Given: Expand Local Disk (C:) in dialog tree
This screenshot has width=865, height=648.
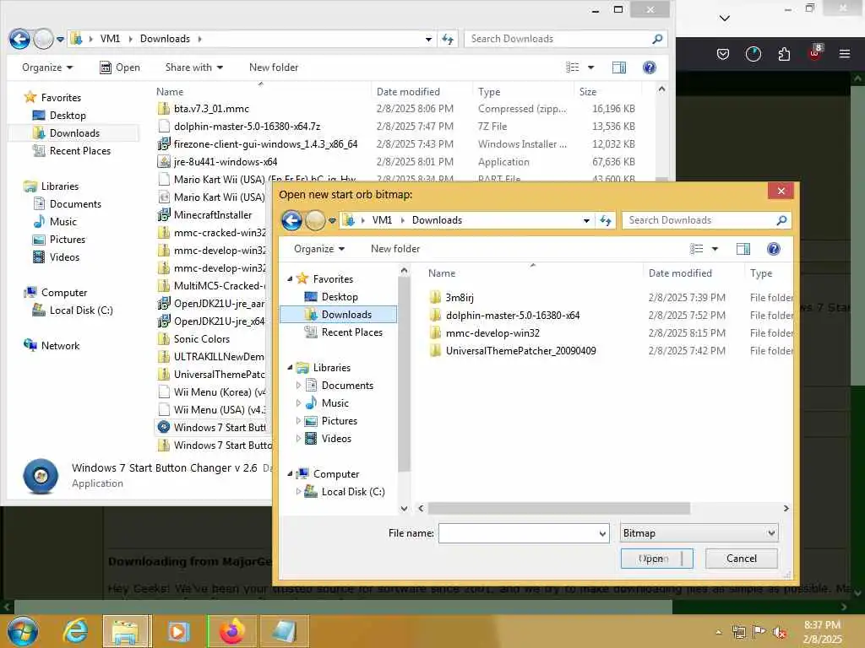Looking at the screenshot, I should pos(299,492).
